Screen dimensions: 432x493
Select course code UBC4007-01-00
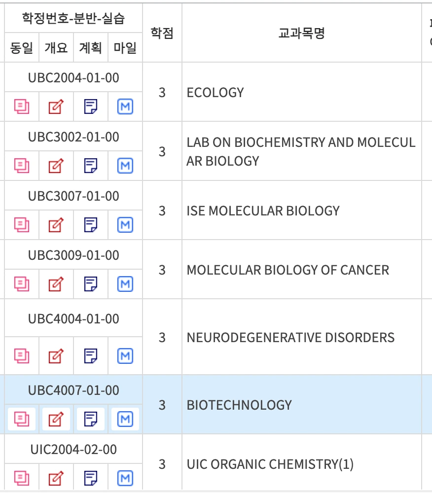pos(73,390)
